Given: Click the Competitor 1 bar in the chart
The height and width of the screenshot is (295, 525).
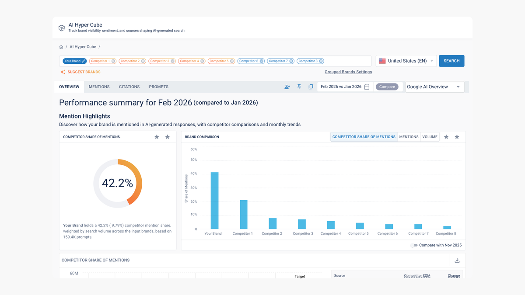Looking at the screenshot, I should [x=244, y=215].
